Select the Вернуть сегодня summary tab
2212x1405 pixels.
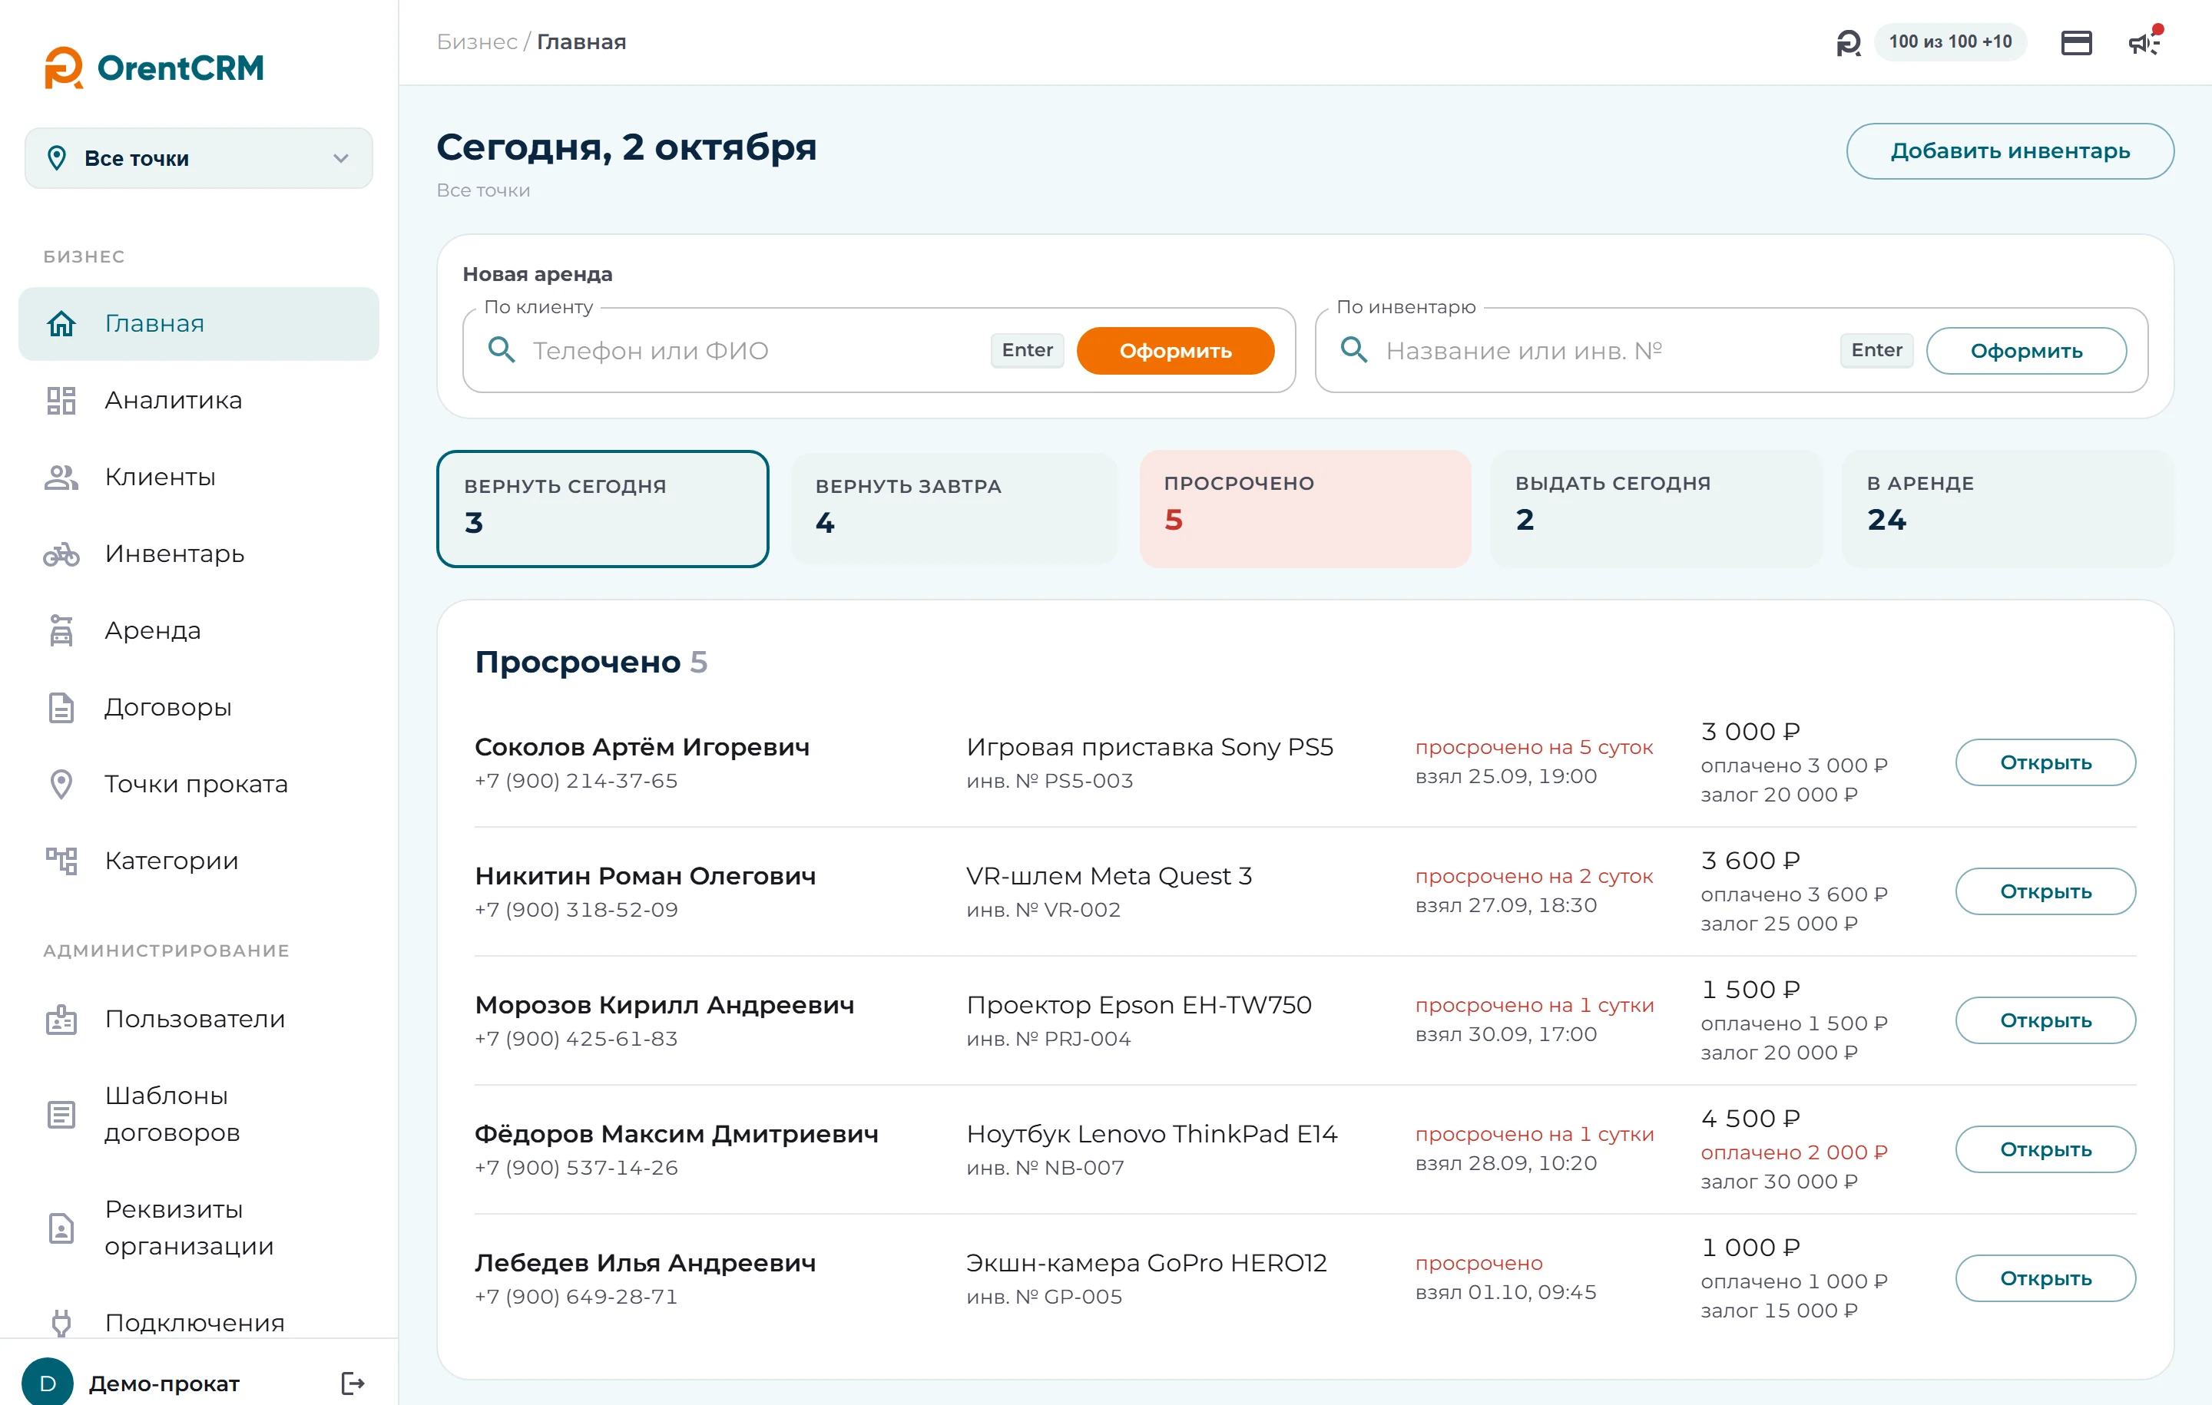pyautogui.click(x=603, y=509)
